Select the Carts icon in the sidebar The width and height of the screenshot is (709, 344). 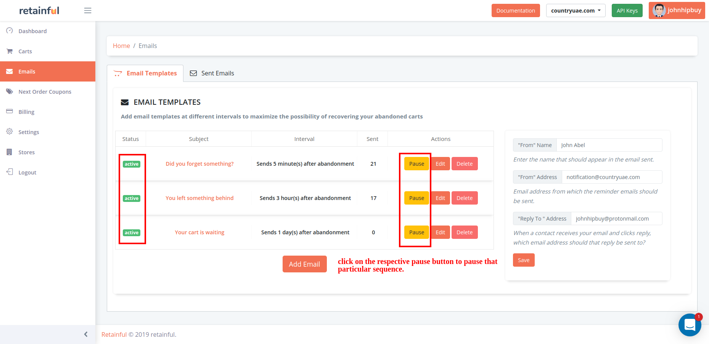9,51
